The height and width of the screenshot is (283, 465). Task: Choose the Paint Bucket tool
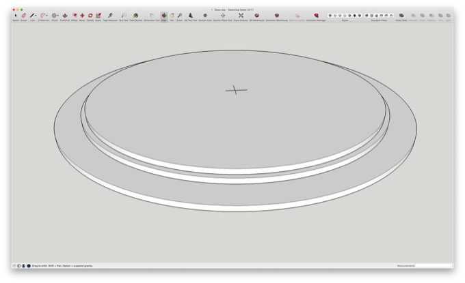pyautogui.click(x=135, y=16)
